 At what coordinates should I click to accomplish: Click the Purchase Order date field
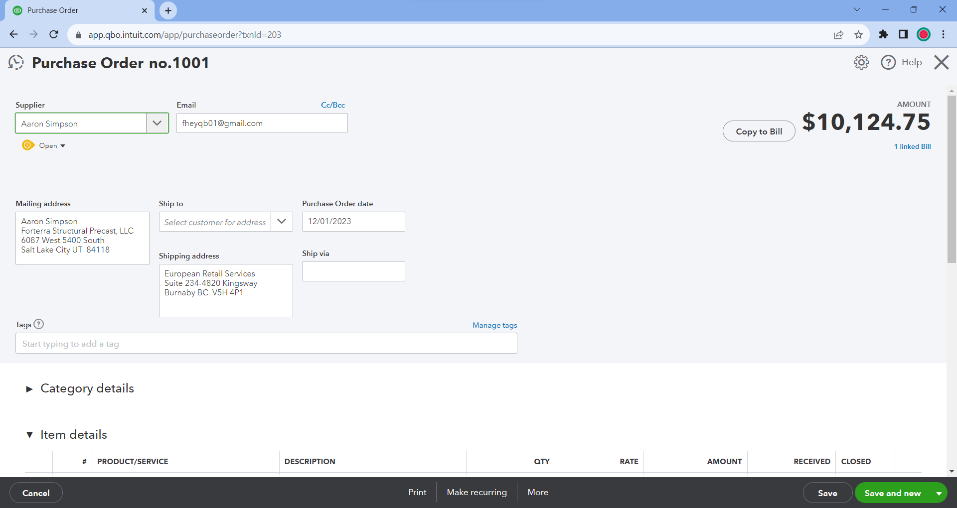(353, 222)
